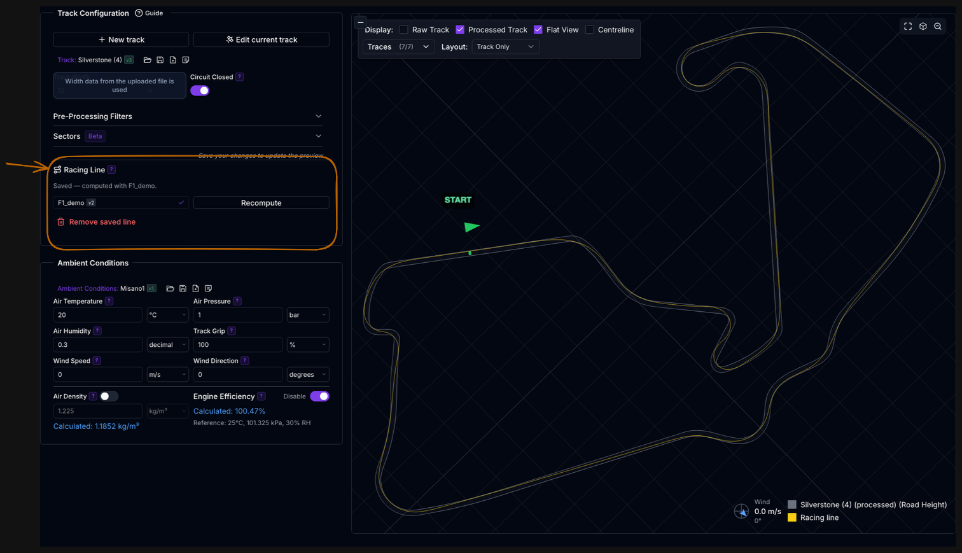Image resolution: width=962 pixels, height=553 pixels.
Task: Open the degrees wind direction unit dropdown
Action: pyautogui.click(x=308, y=375)
